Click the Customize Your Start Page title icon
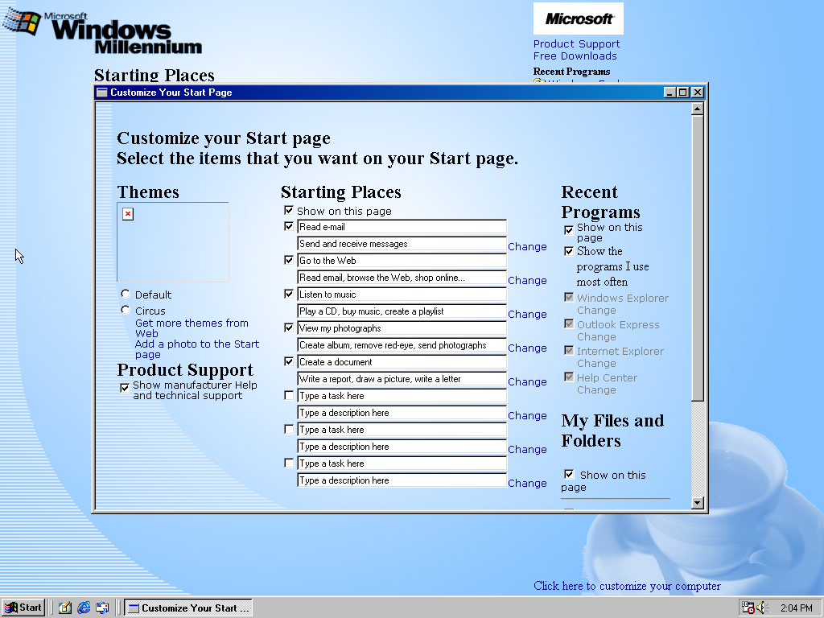The width and height of the screenshot is (824, 618). [102, 93]
